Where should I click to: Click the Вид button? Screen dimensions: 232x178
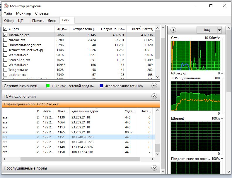click(x=207, y=30)
